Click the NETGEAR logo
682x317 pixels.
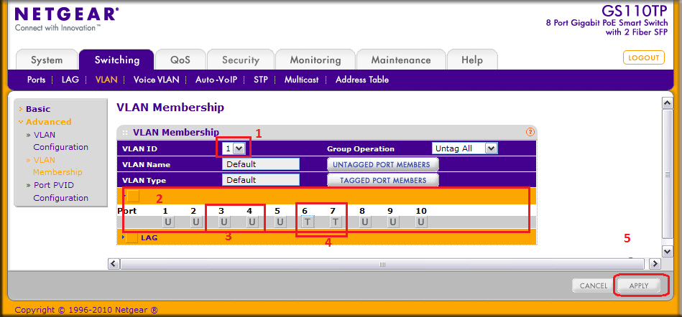coord(66,14)
